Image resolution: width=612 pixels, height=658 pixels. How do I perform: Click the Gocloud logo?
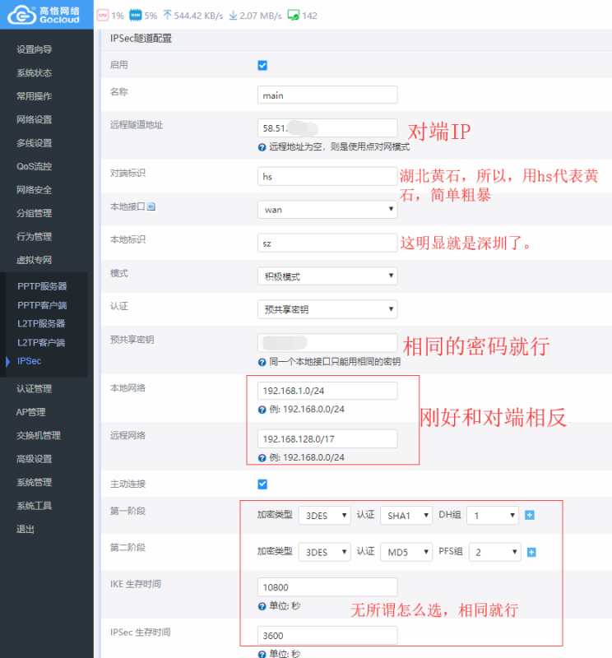[x=45, y=14]
